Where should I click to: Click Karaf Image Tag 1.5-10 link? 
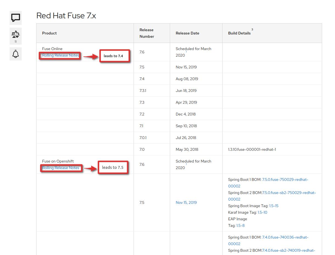tap(262, 212)
